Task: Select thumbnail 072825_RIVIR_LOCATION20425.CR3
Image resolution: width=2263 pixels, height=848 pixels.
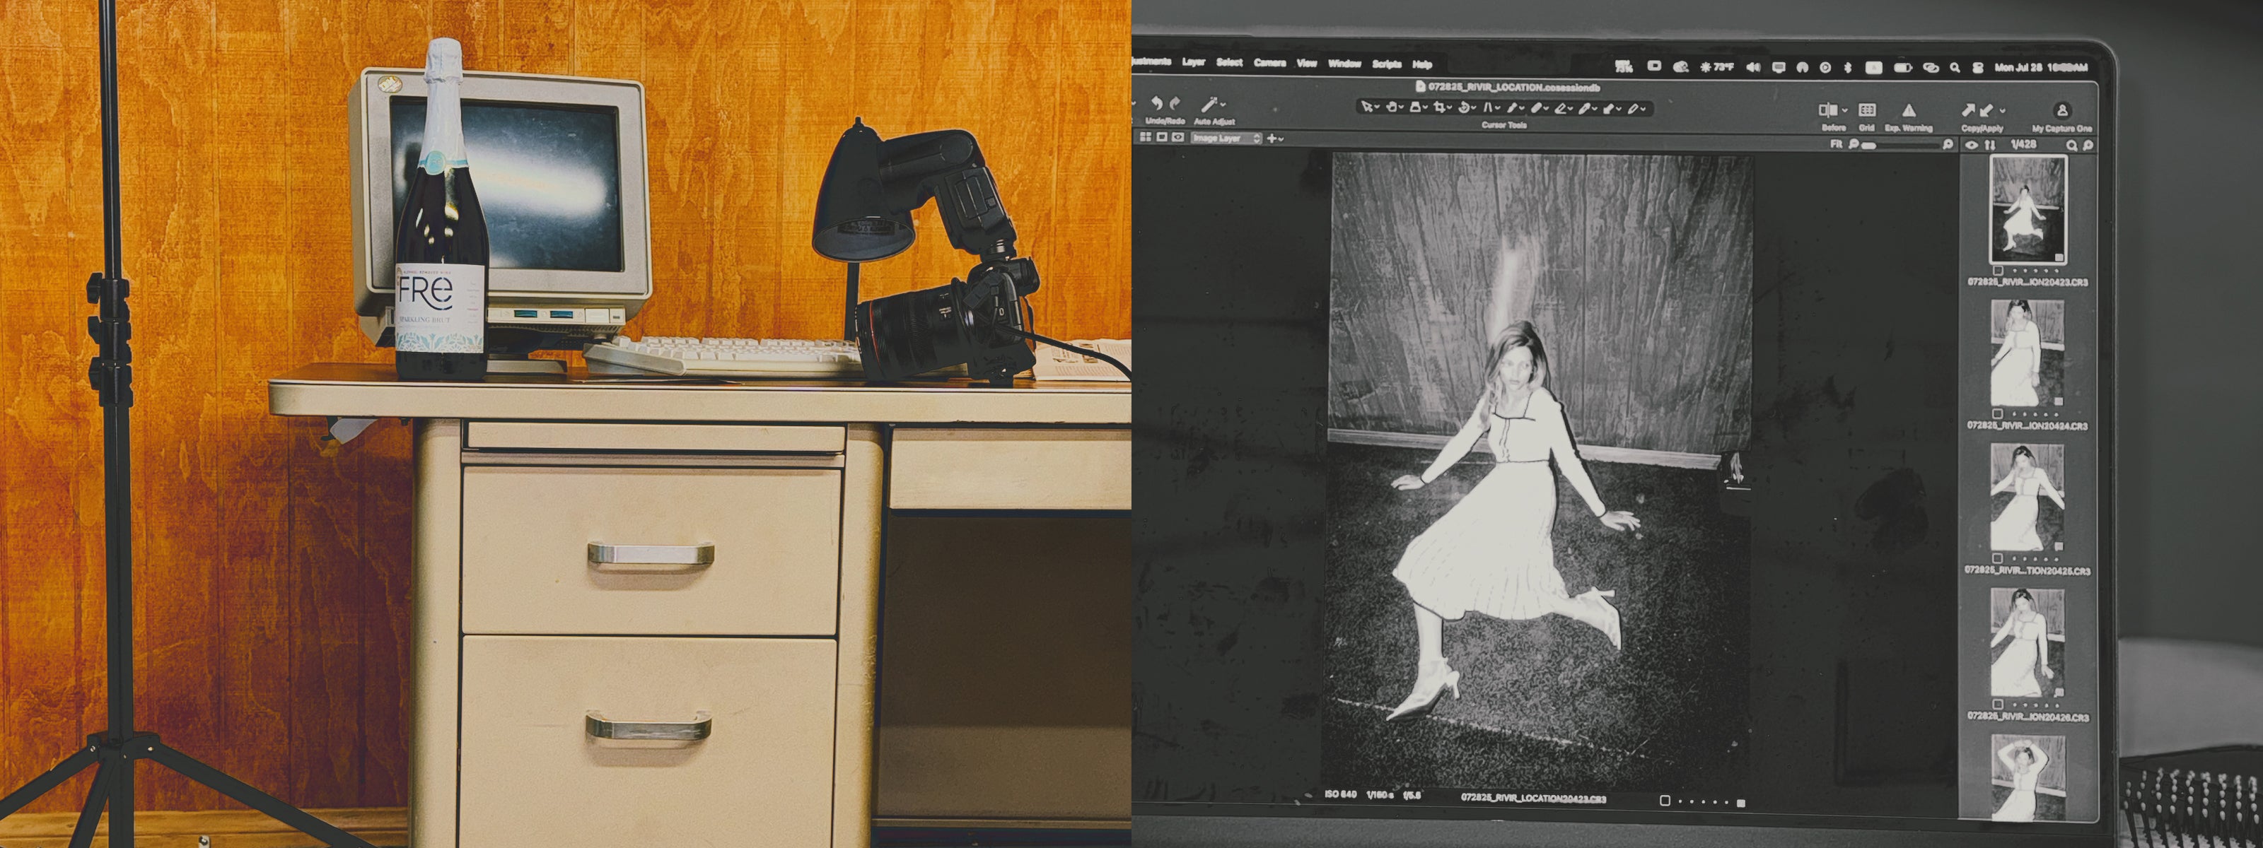Action: pyautogui.click(x=2026, y=497)
